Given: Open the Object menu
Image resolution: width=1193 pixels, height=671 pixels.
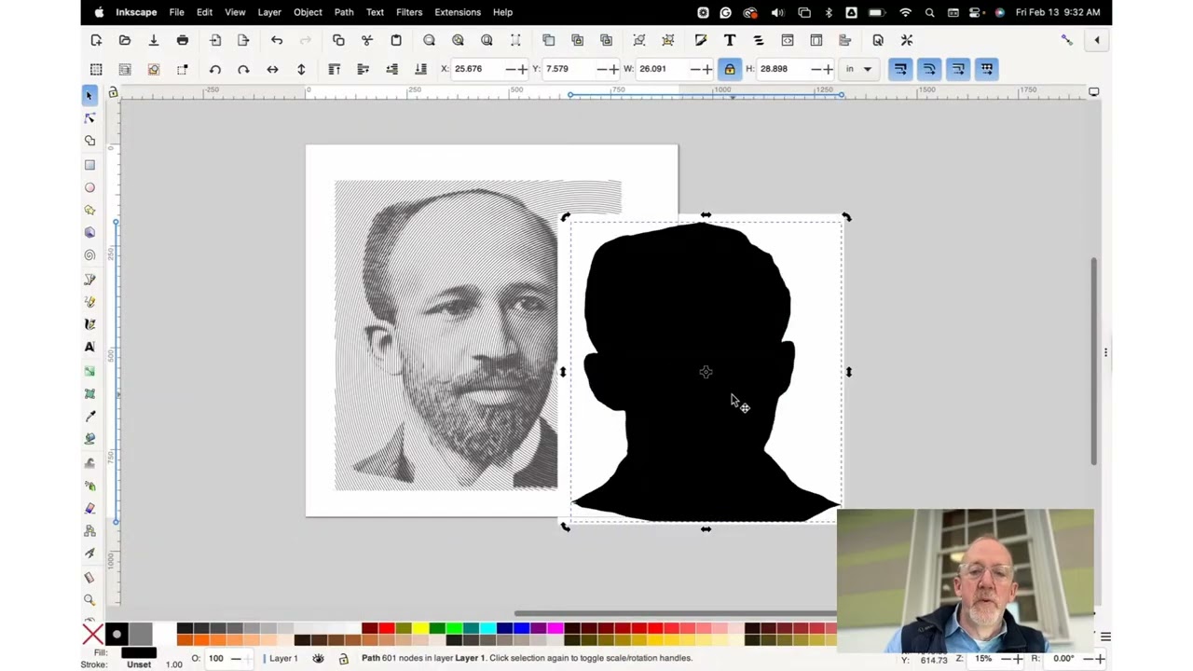Looking at the screenshot, I should [x=308, y=12].
